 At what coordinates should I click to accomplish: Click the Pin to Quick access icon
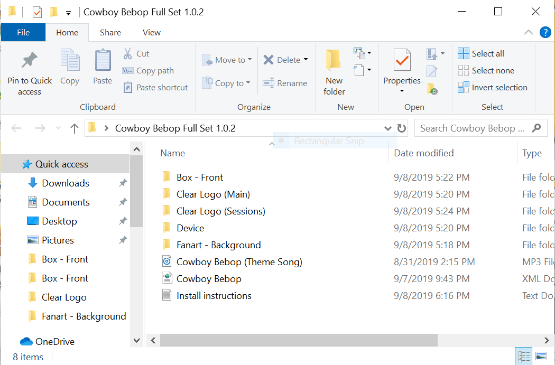[29, 61]
